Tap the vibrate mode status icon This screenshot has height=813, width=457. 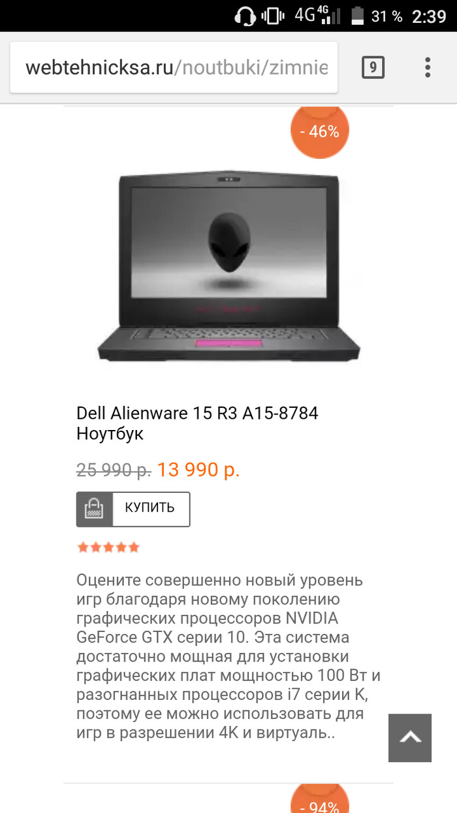point(273,16)
